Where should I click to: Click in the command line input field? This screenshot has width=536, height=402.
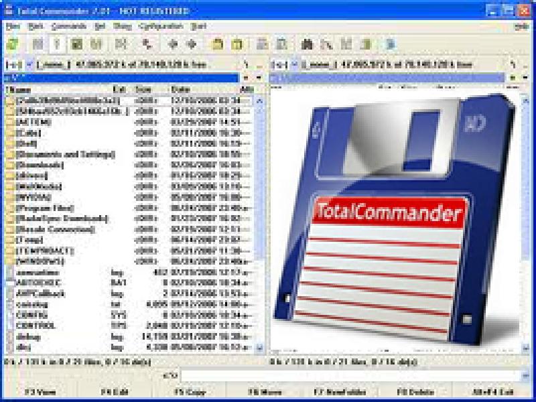pos(350,376)
